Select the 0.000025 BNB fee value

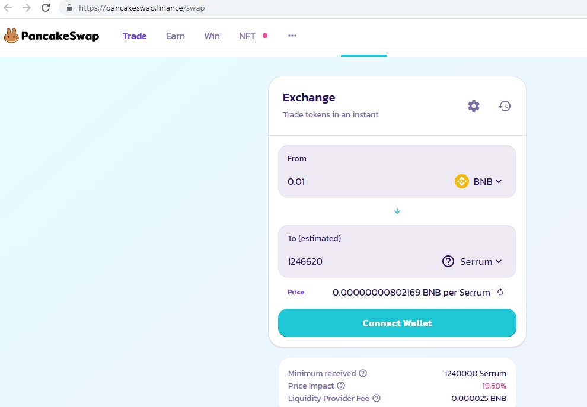pos(478,398)
